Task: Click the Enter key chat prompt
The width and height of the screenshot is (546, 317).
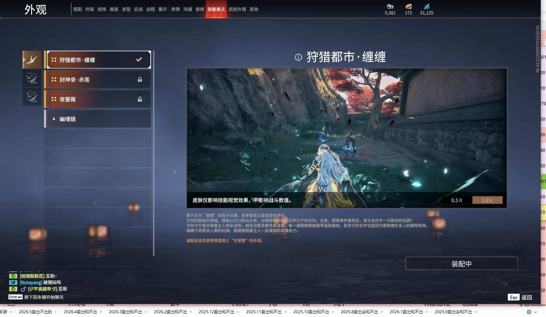Action: coord(36,297)
